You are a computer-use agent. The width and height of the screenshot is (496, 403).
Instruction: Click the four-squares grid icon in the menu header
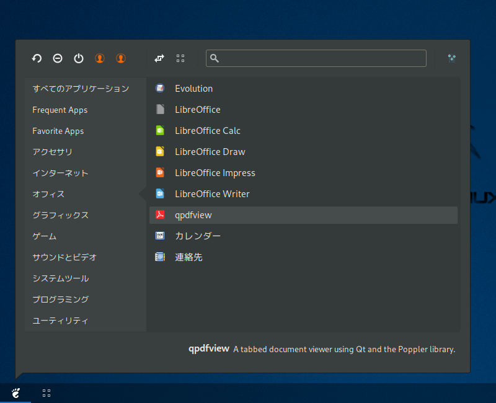coord(180,58)
